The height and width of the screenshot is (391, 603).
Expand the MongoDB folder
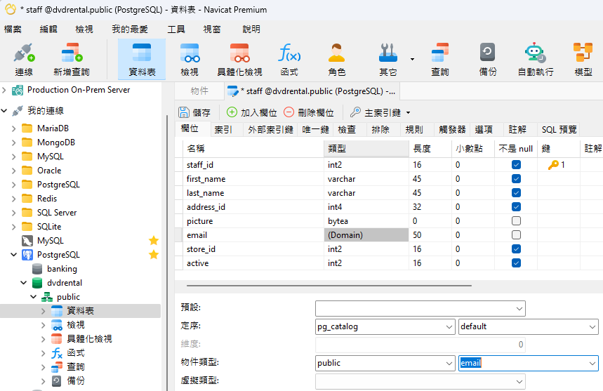click(13, 143)
